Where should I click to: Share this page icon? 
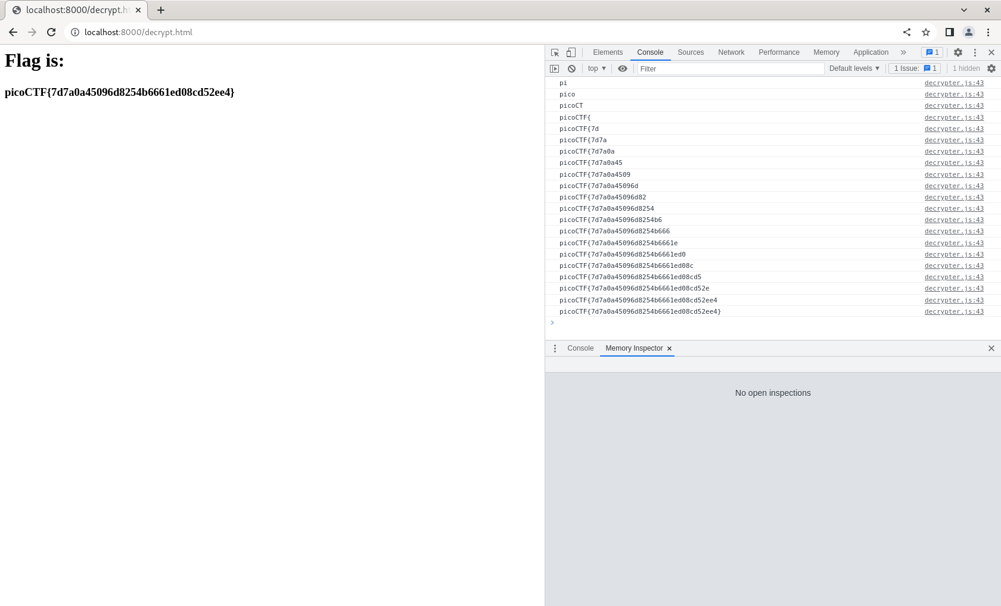(907, 32)
